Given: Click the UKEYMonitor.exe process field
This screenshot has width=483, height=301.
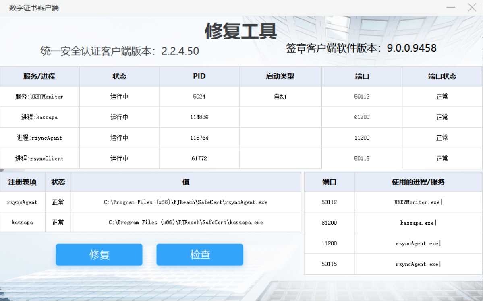Looking at the screenshot, I should (x=418, y=202).
